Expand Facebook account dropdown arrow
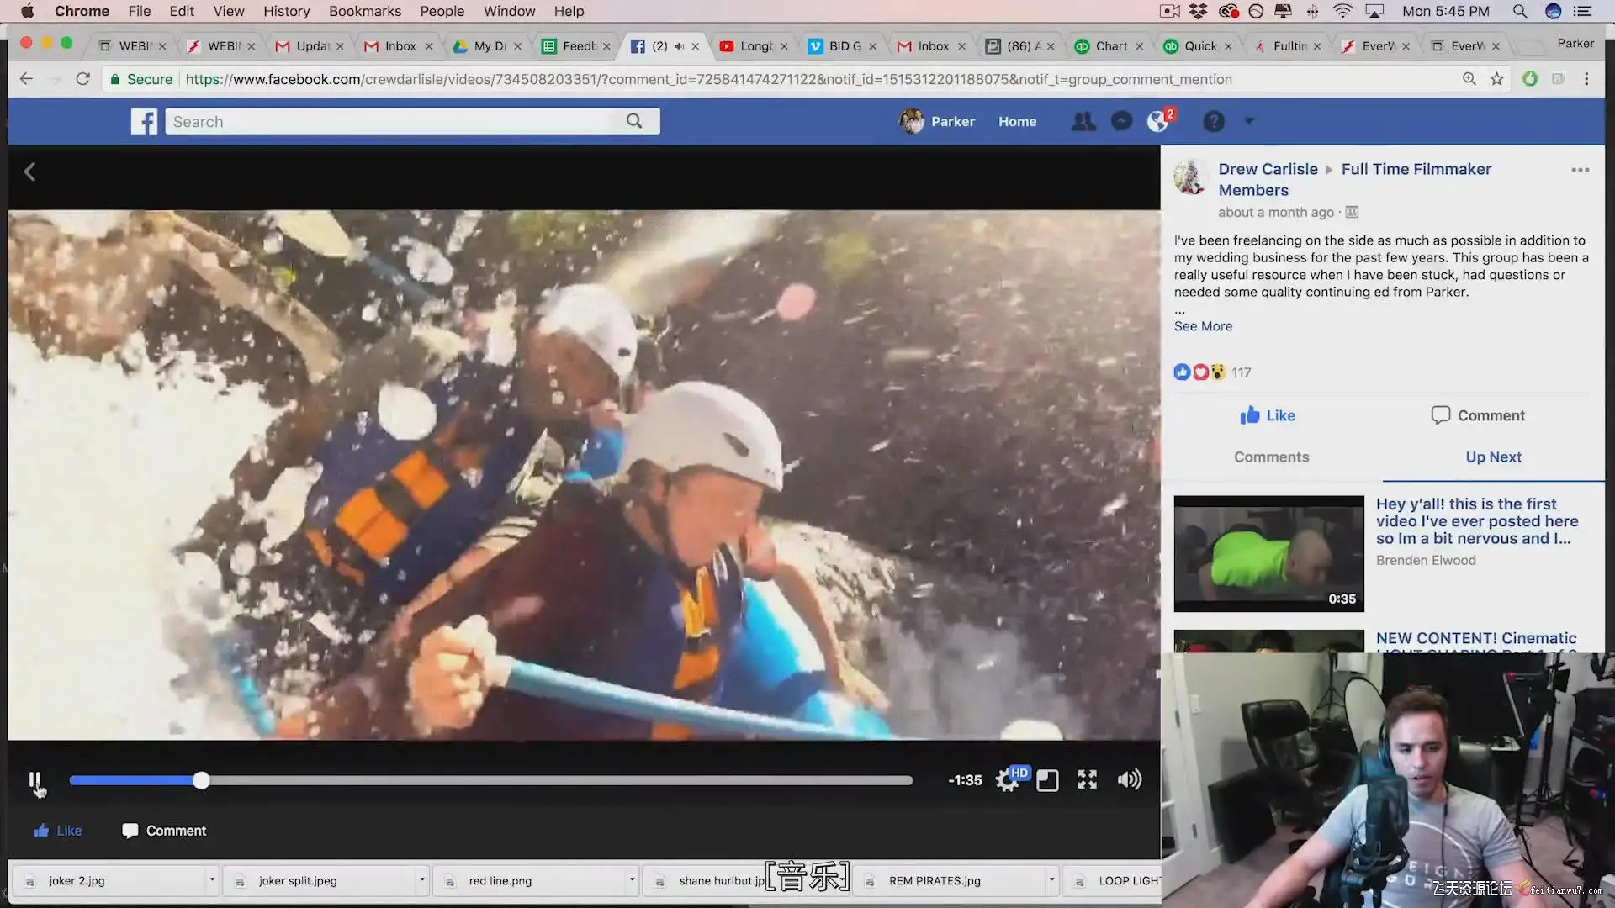 (x=1249, y=121)
